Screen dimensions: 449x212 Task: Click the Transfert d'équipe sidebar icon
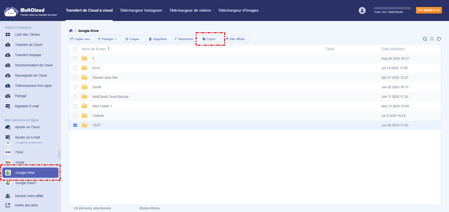pos(8,55)
